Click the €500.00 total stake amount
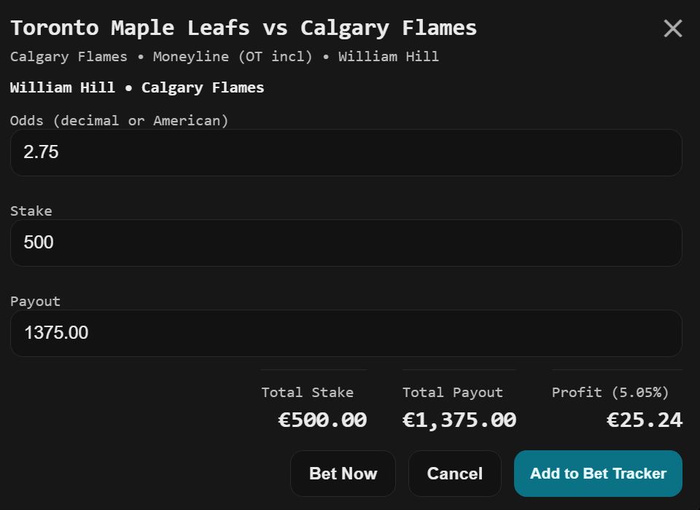This screenshot has height=510, width=700. [322, 420]
